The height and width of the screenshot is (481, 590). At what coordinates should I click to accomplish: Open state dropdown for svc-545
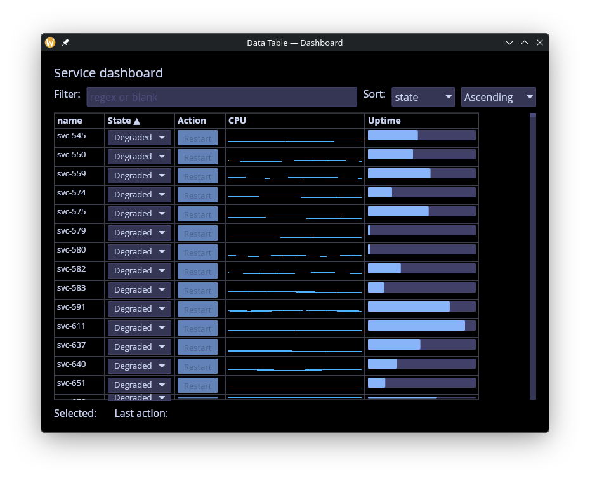[139, 138]
